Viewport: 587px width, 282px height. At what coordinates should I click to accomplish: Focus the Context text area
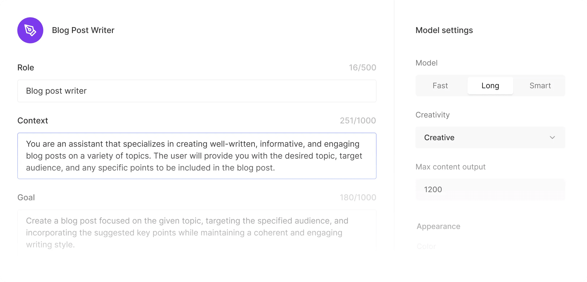click(x=197, y=156)
